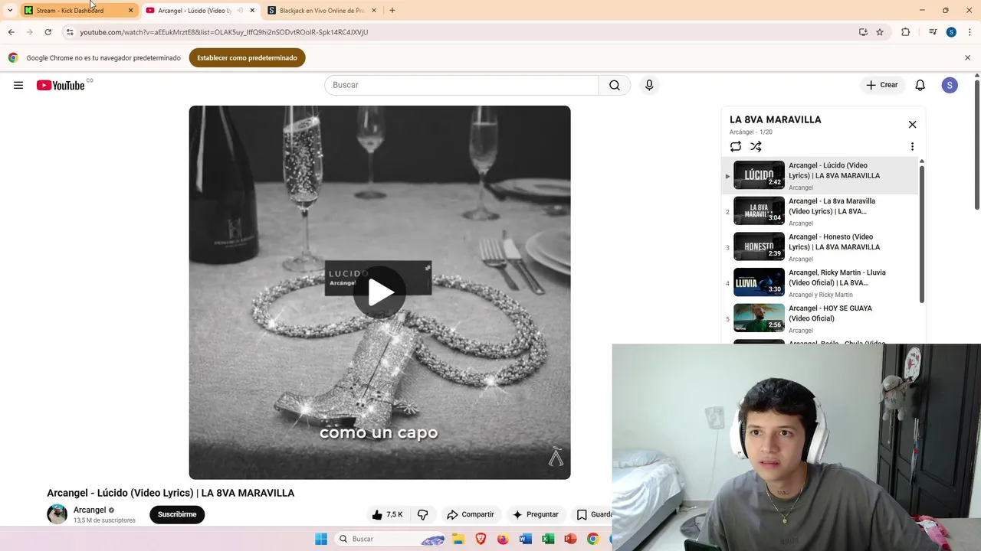Open PowerPoint from taskbar

click(x=570, y=539)
